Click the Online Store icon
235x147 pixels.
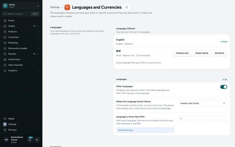[x=5, y=59]
